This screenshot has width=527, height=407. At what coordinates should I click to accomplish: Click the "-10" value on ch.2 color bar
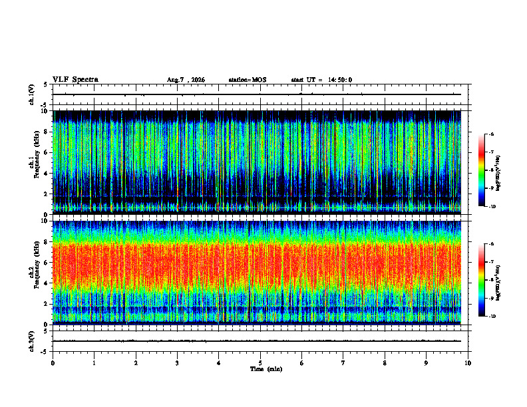click(492, 317)
